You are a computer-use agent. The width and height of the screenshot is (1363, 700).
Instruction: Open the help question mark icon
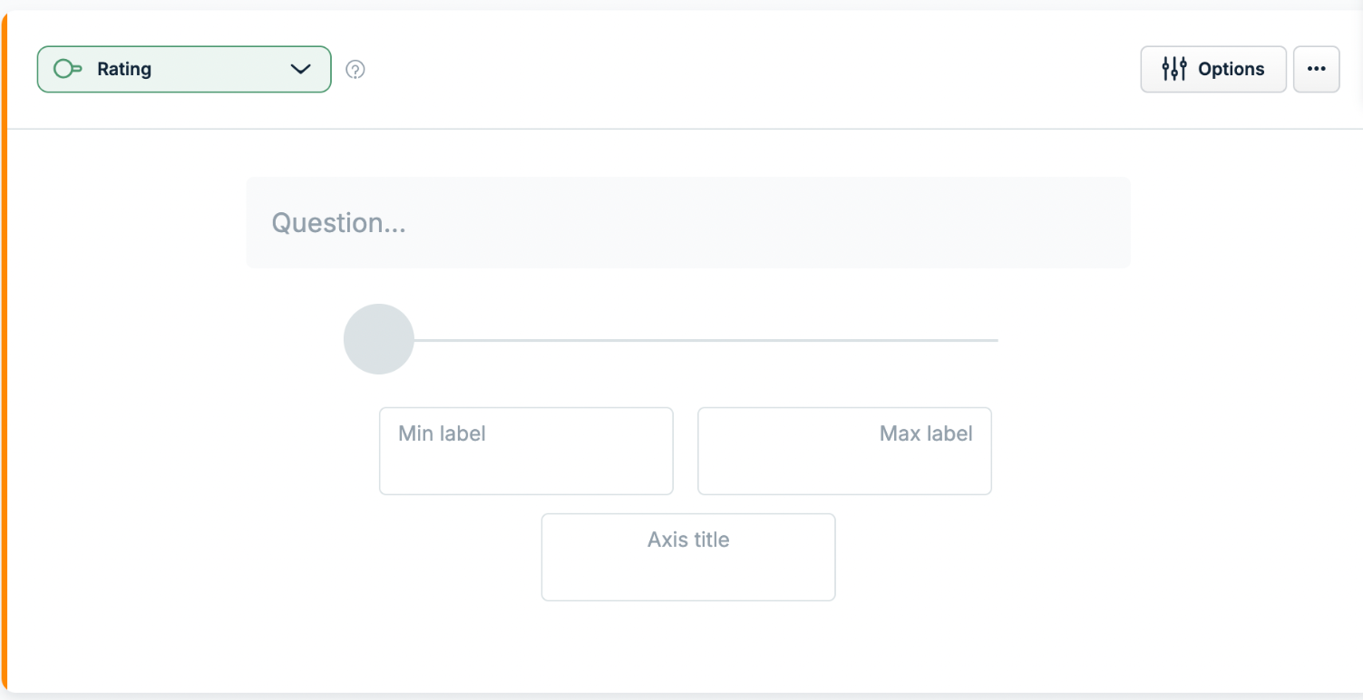pyautogui.click(x=355, y=69)
